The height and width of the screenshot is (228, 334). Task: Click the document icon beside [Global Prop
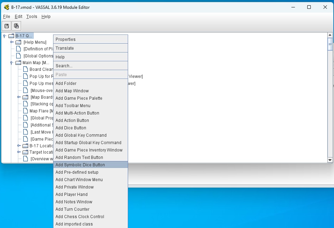[26, 118]
